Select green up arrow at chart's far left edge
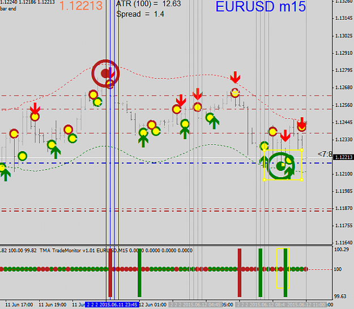 (6, 175)
